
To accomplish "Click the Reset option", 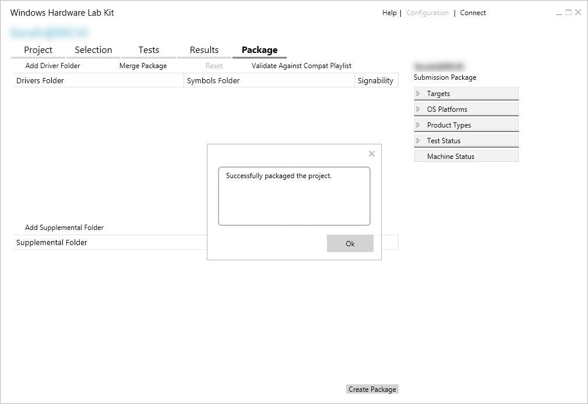I will 214,66.
